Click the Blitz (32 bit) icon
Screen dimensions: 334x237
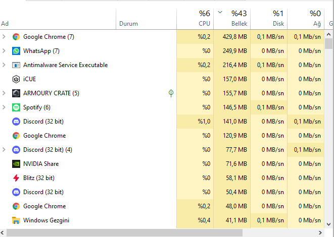pos(16,178)
